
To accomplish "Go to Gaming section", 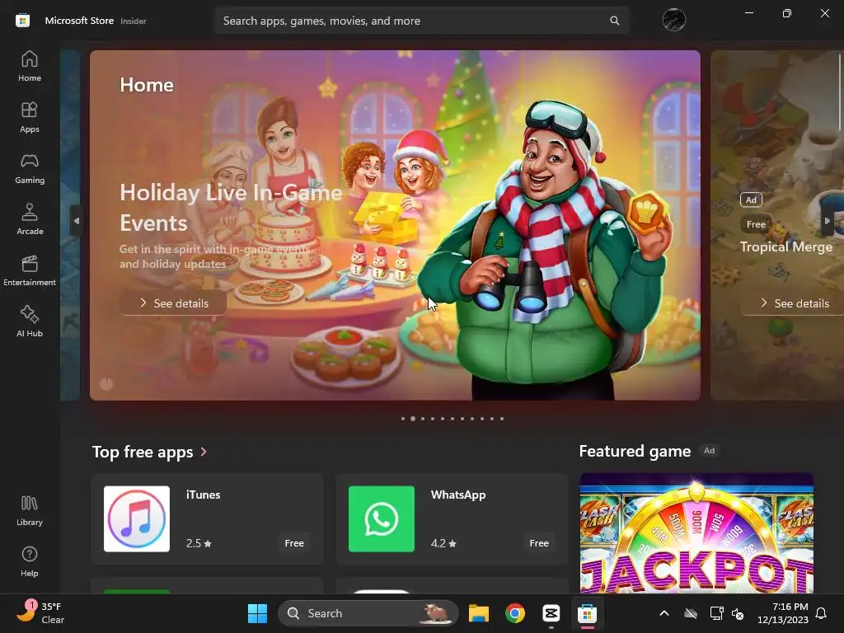I will coord(30,168).
